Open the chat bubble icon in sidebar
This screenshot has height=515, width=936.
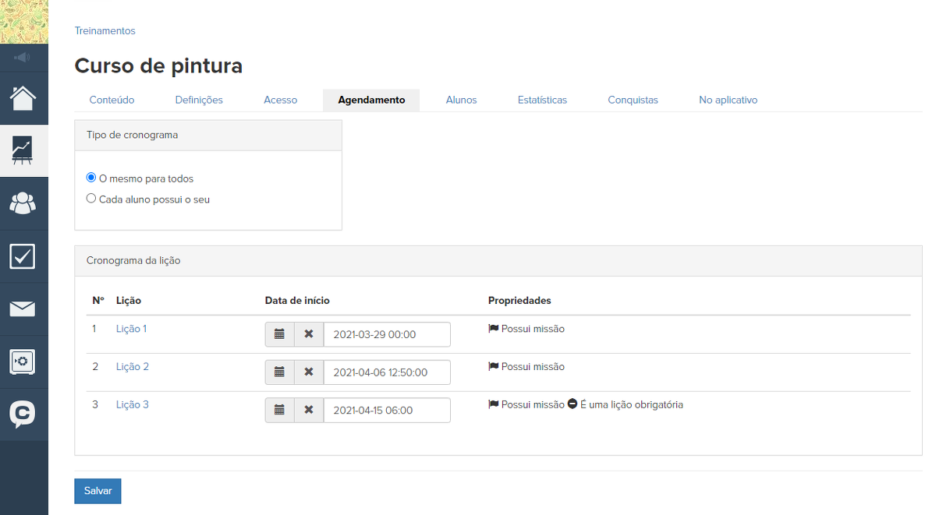pyautogui.click(x=23, y=414)
